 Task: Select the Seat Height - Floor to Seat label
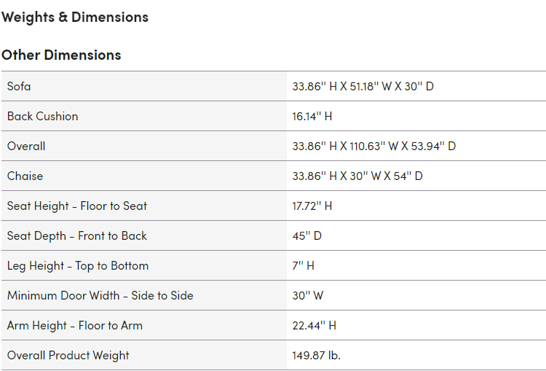pos(77,206)
